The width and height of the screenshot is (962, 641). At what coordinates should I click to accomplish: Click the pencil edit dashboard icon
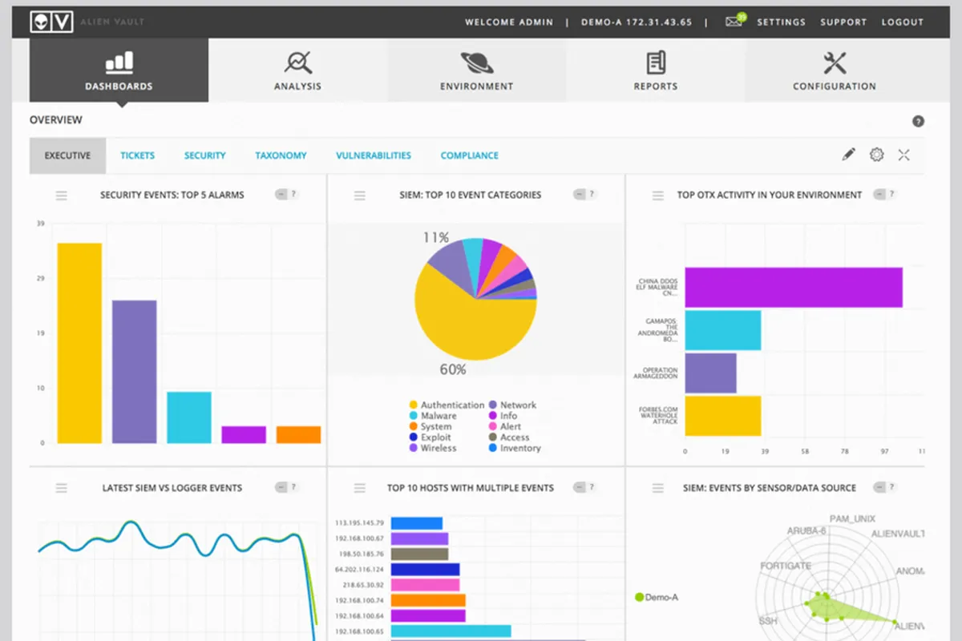849,155
